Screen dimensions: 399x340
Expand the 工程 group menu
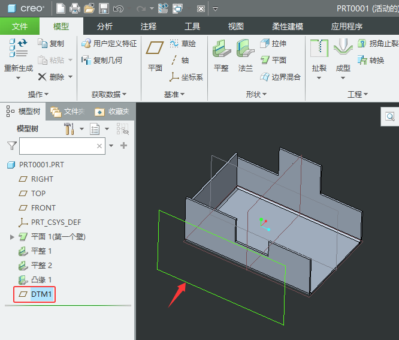tap(358, 95)
